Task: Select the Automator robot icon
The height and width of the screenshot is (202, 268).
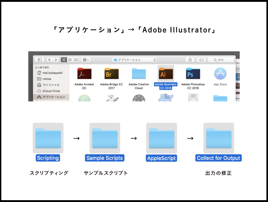Action: coord(112,98)
